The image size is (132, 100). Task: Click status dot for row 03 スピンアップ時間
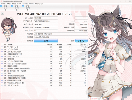pyautogui.click(x=2, y=49)
